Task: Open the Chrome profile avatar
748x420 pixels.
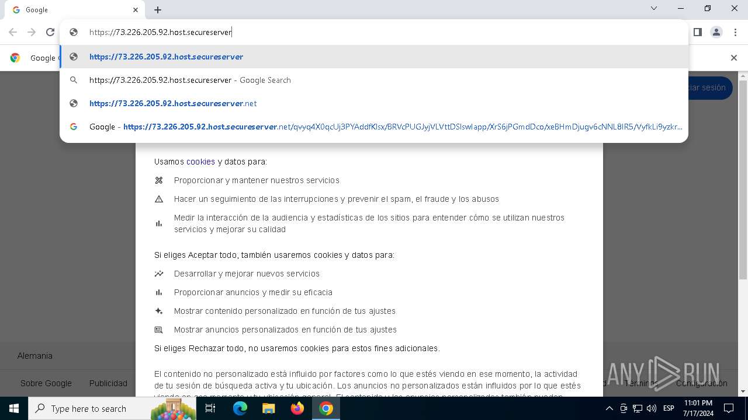Action: 716,32
